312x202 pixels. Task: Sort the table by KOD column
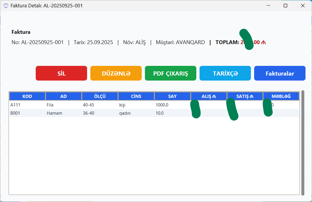click(27, 96)
